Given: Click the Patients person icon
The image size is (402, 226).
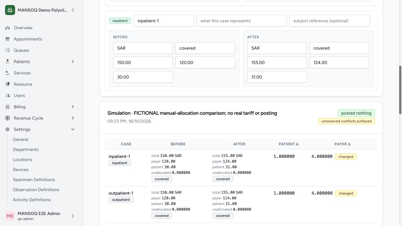Looking at the screenshot, I should click(x=8, y=62).
